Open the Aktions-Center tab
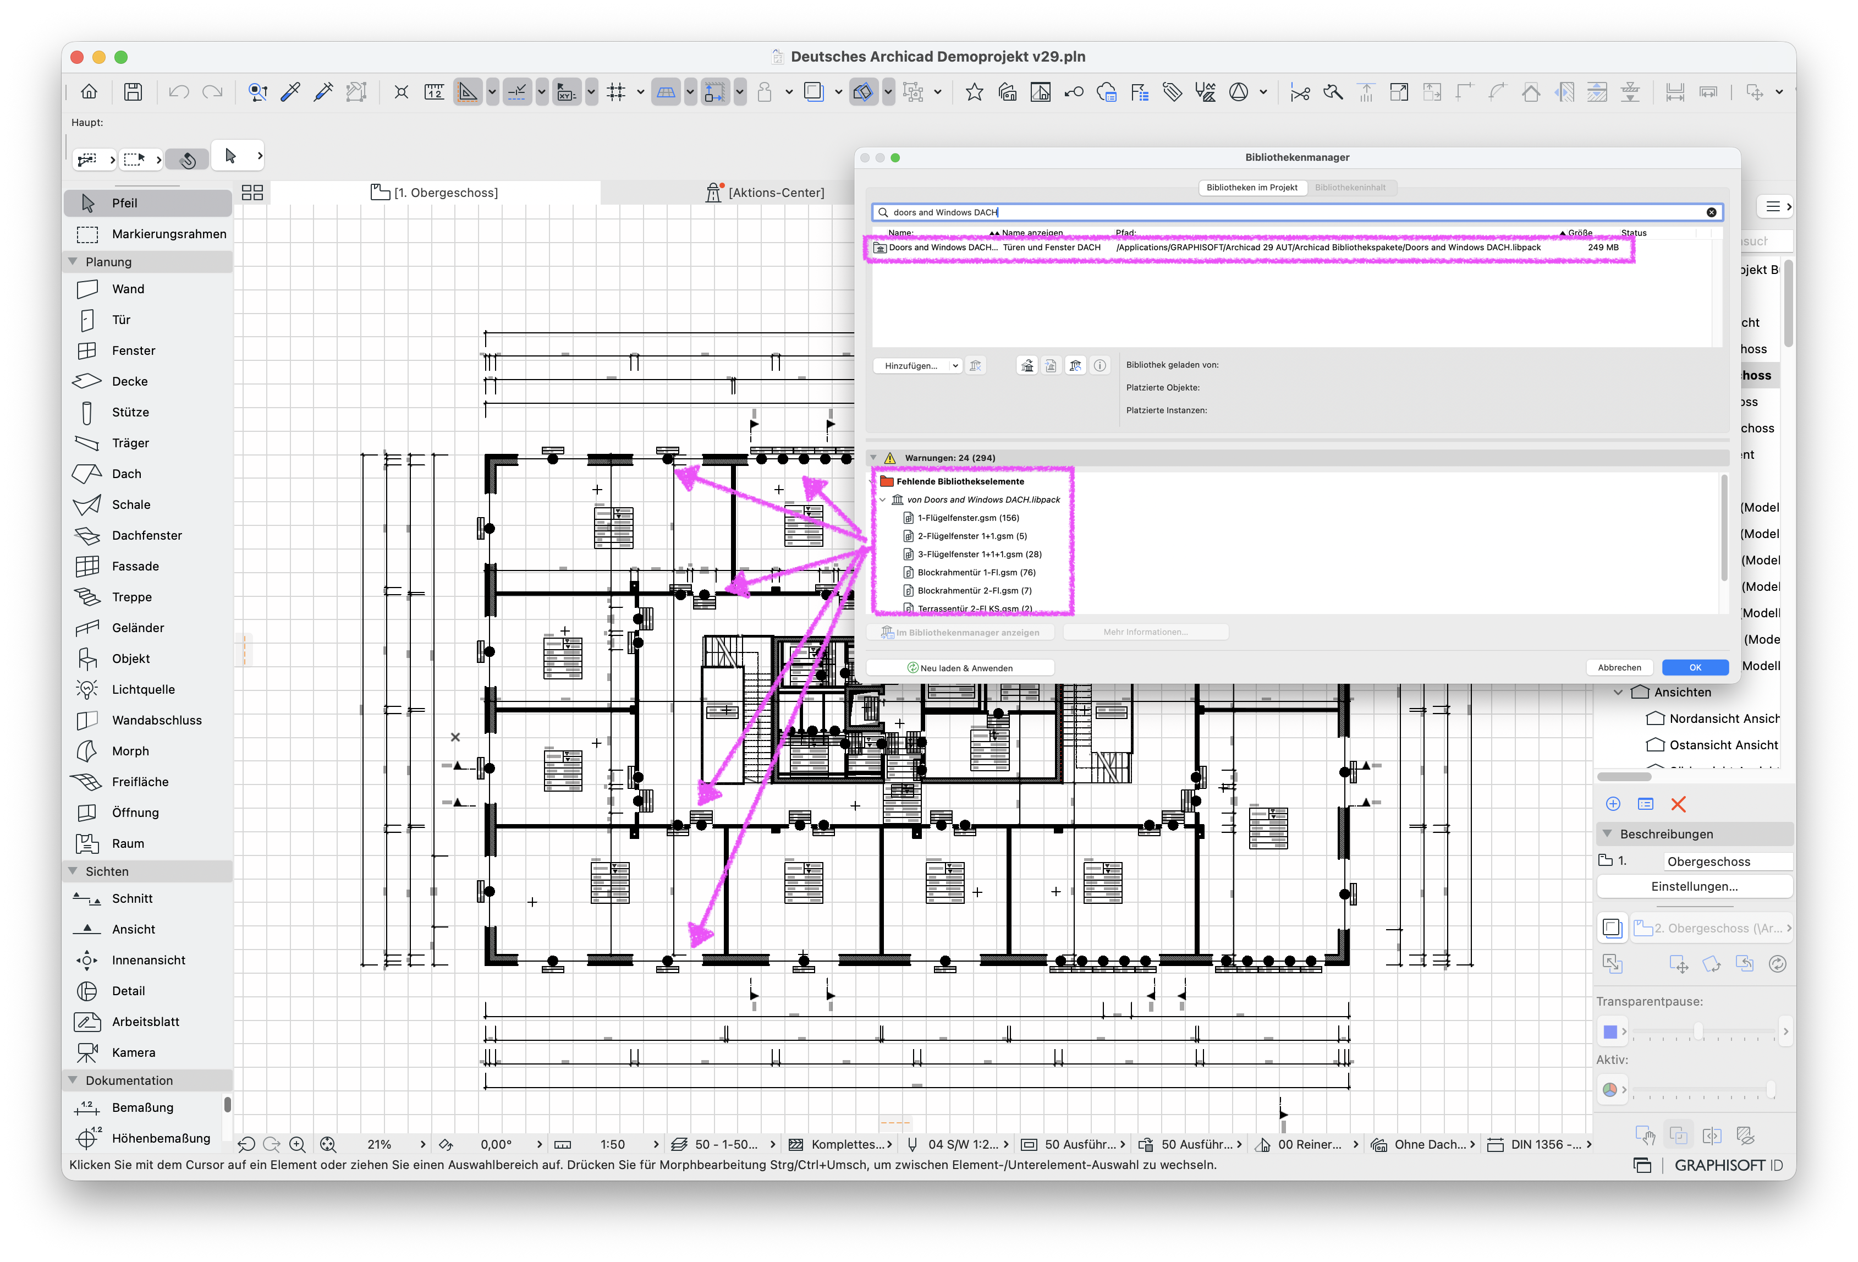The height and width of the screenshot is (1262, 1858). tap(765, 193)
